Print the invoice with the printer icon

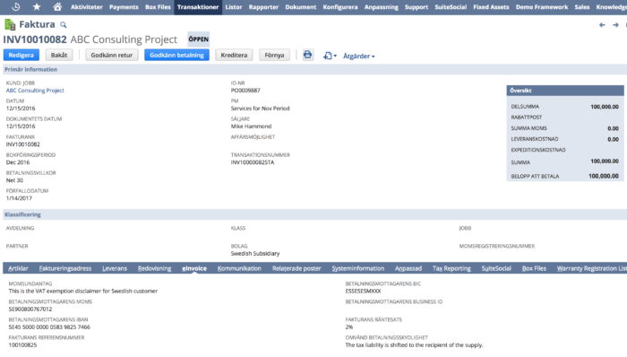pyautogui.click(x=307, y=55)
